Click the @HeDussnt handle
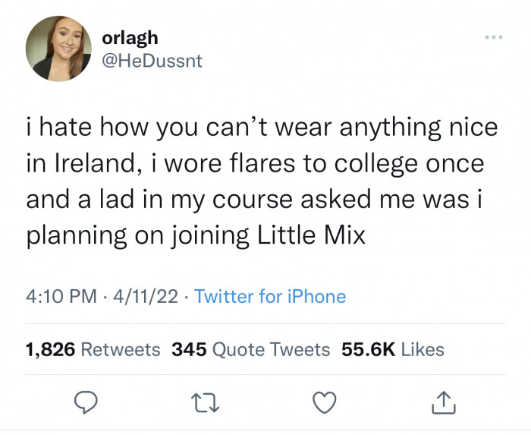The image size is (531, 435). (x=152, y=61)
